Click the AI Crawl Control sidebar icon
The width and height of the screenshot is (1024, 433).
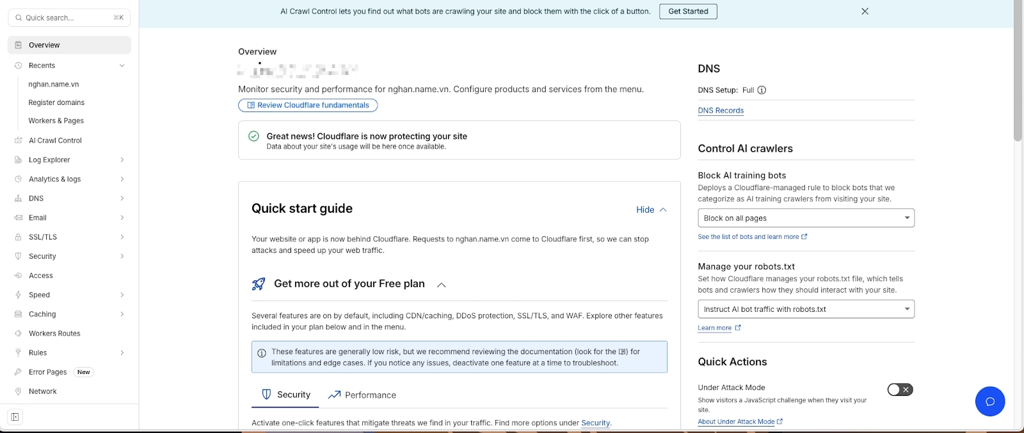click(19, 140)
